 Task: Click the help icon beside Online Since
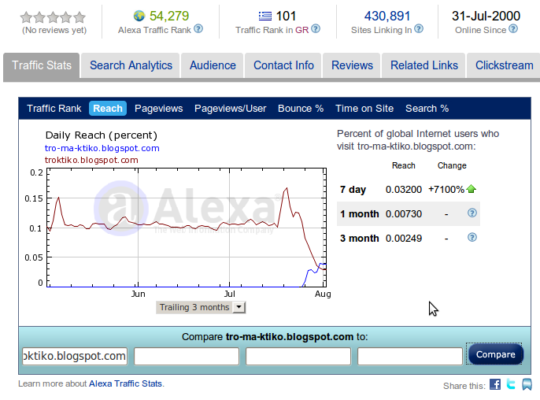click(513, 29)
